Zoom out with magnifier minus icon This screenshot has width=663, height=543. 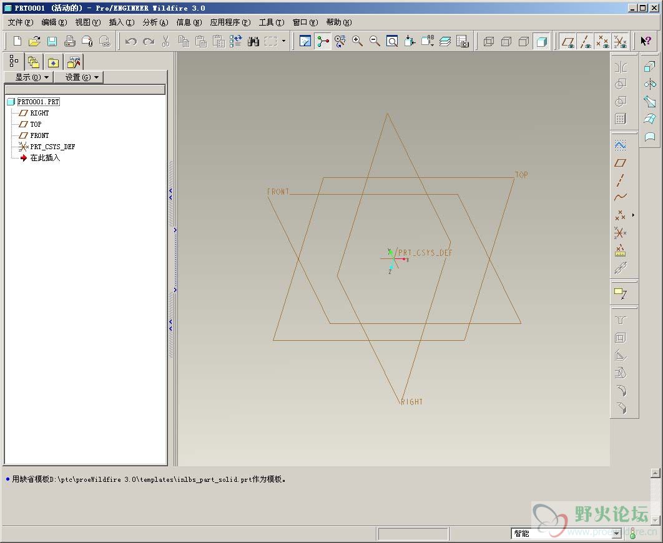(x=375, y=41)
